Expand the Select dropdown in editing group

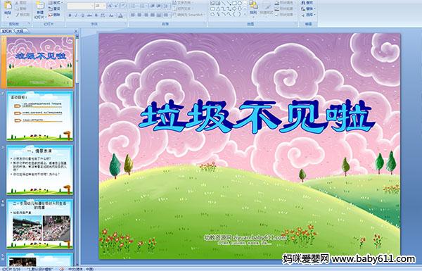click(x=308, y=15)
